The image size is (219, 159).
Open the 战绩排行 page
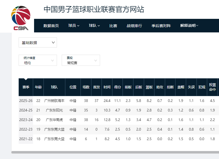134,26
